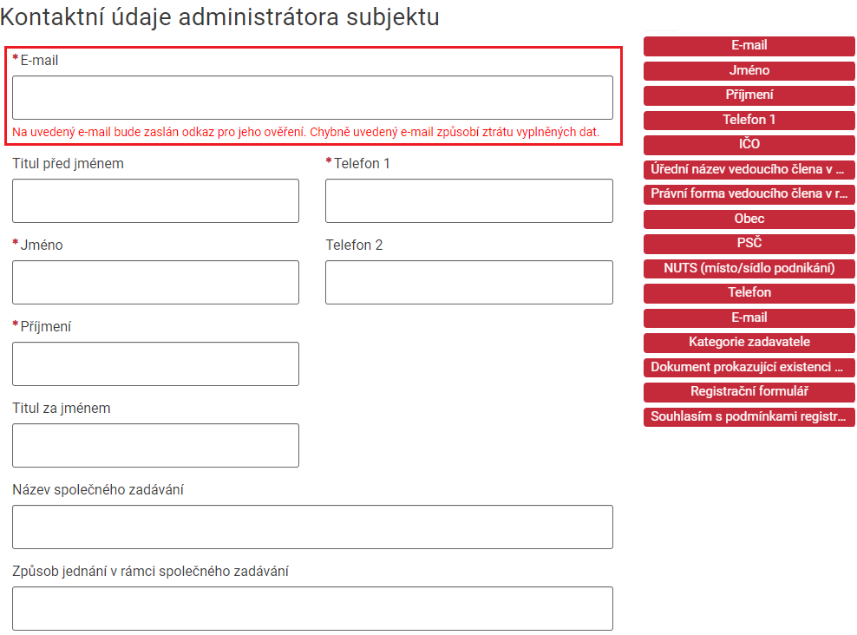This screenshot has height=635, width=857.
Task: Click the red Obec error button
Action: (x=749, y=219)
